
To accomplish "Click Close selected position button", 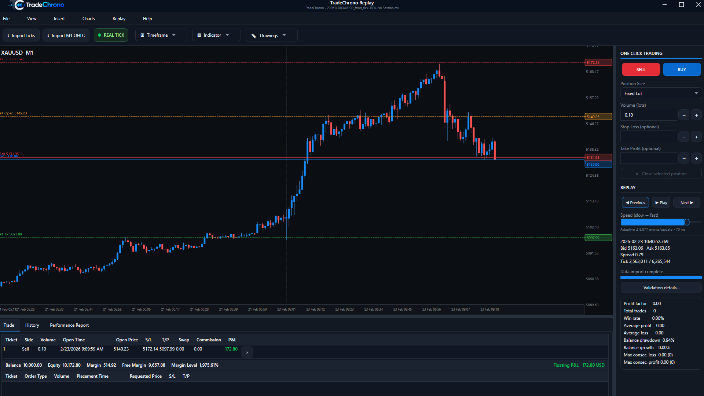I will (661, 174).
